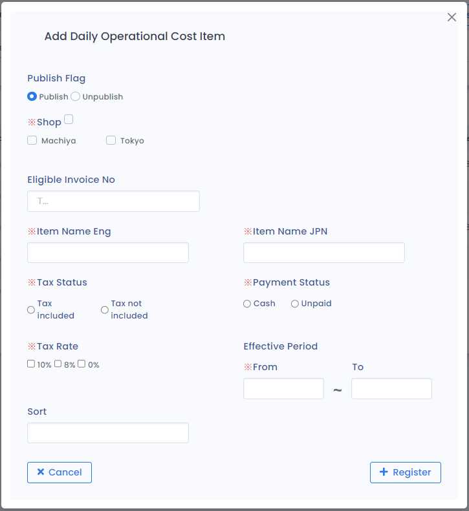Viewport: 469px width, 511px height.
Task: Enable the 0% tax rate checkbox
Action: [x=82, y=364]
